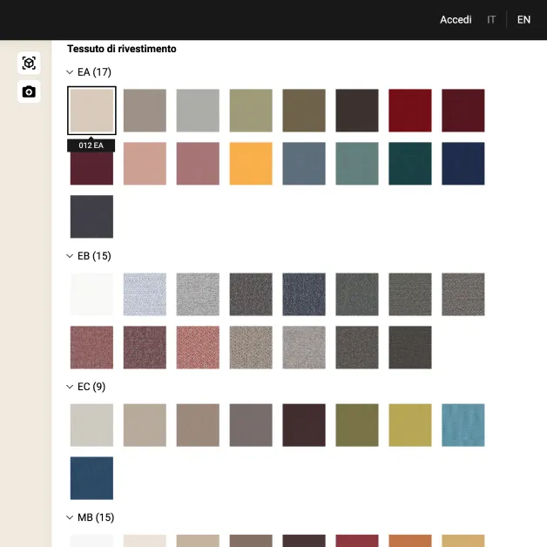Select the mustard yellow EC swatch

(x=410, y=425)
